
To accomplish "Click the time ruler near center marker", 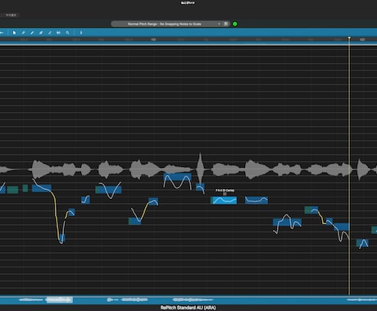I will coord(153,39).
